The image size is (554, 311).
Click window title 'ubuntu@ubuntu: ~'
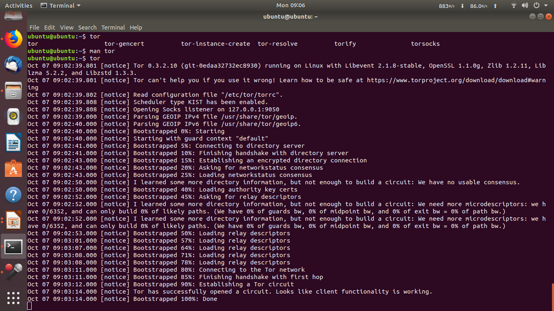click(290, 17)
